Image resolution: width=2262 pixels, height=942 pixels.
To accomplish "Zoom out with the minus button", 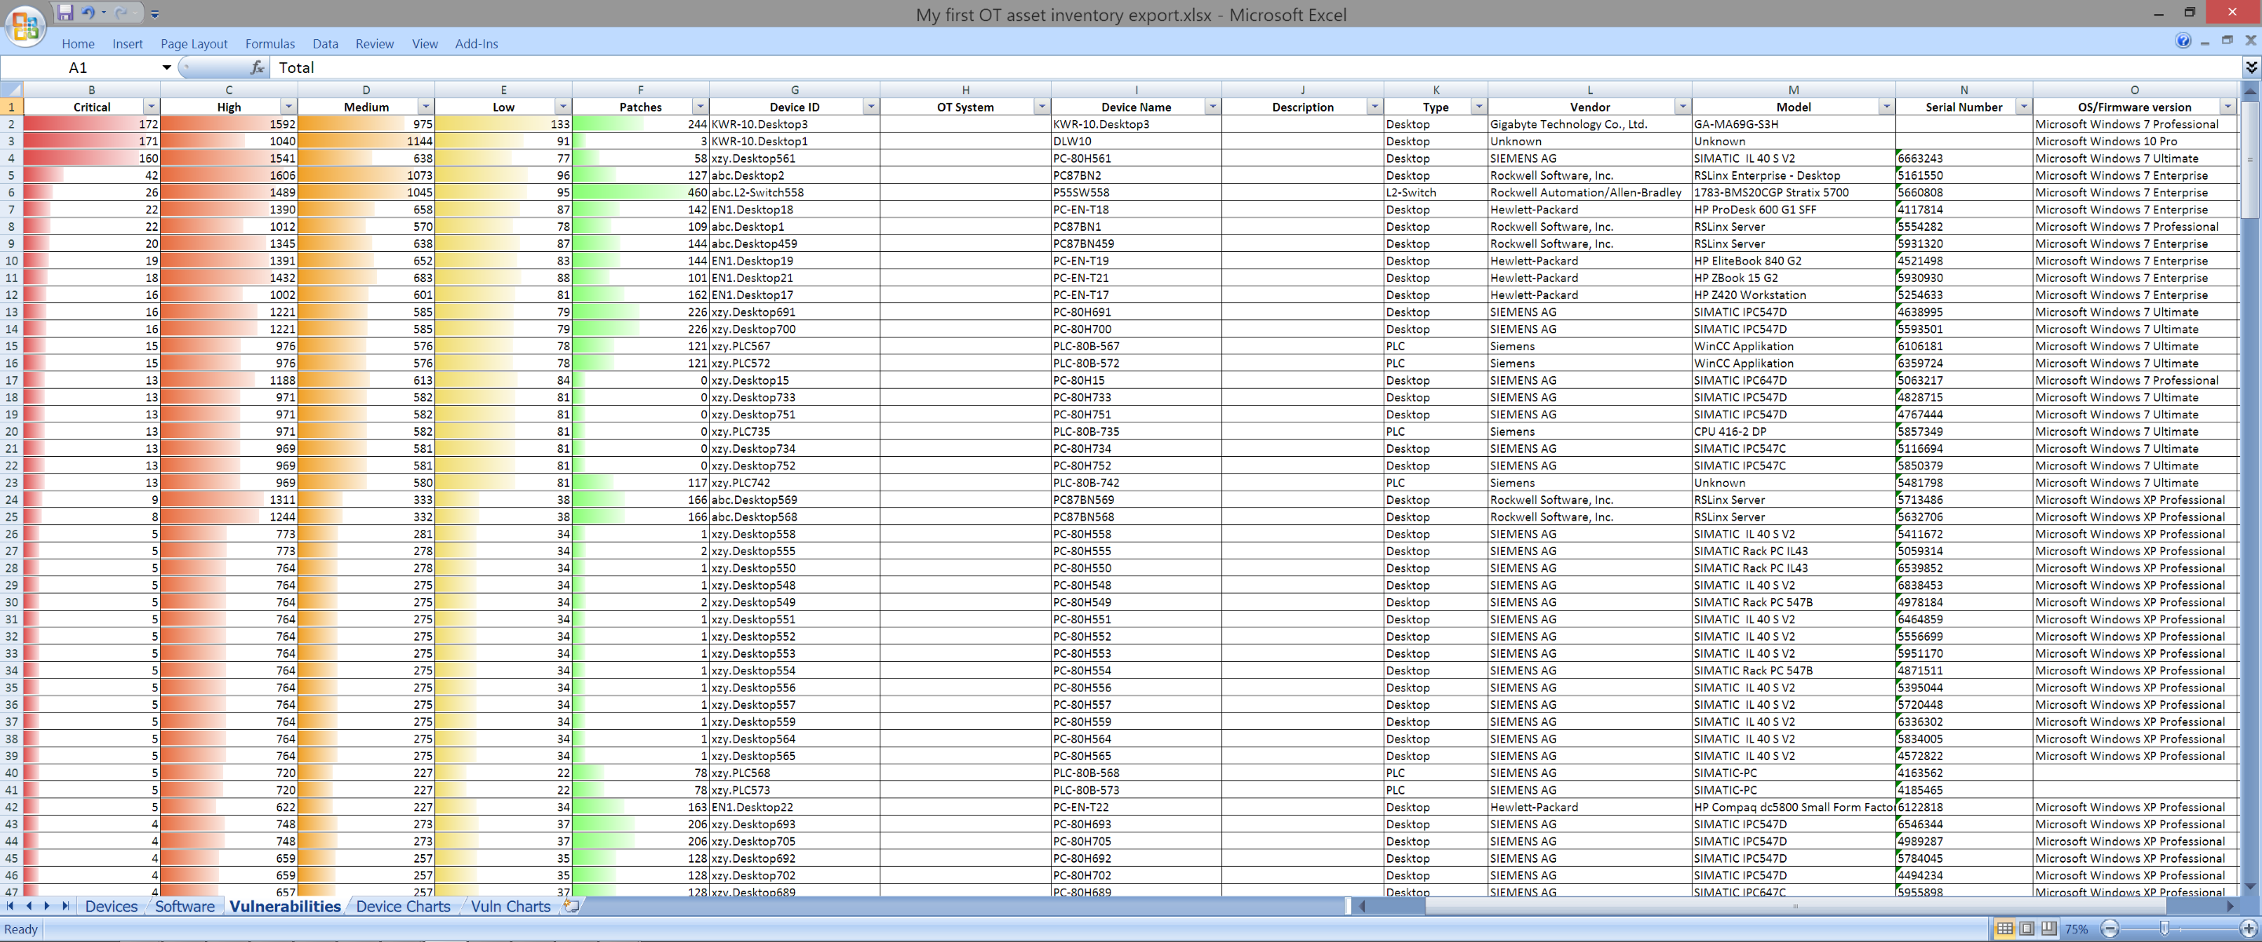I will 2110,928.
